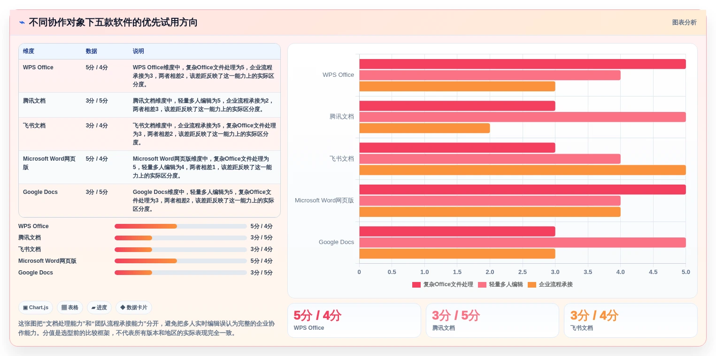Click 腾讯文档 企业流程承接 orange bar in chart
716x356 pixels.
click(x=425, y=128)
